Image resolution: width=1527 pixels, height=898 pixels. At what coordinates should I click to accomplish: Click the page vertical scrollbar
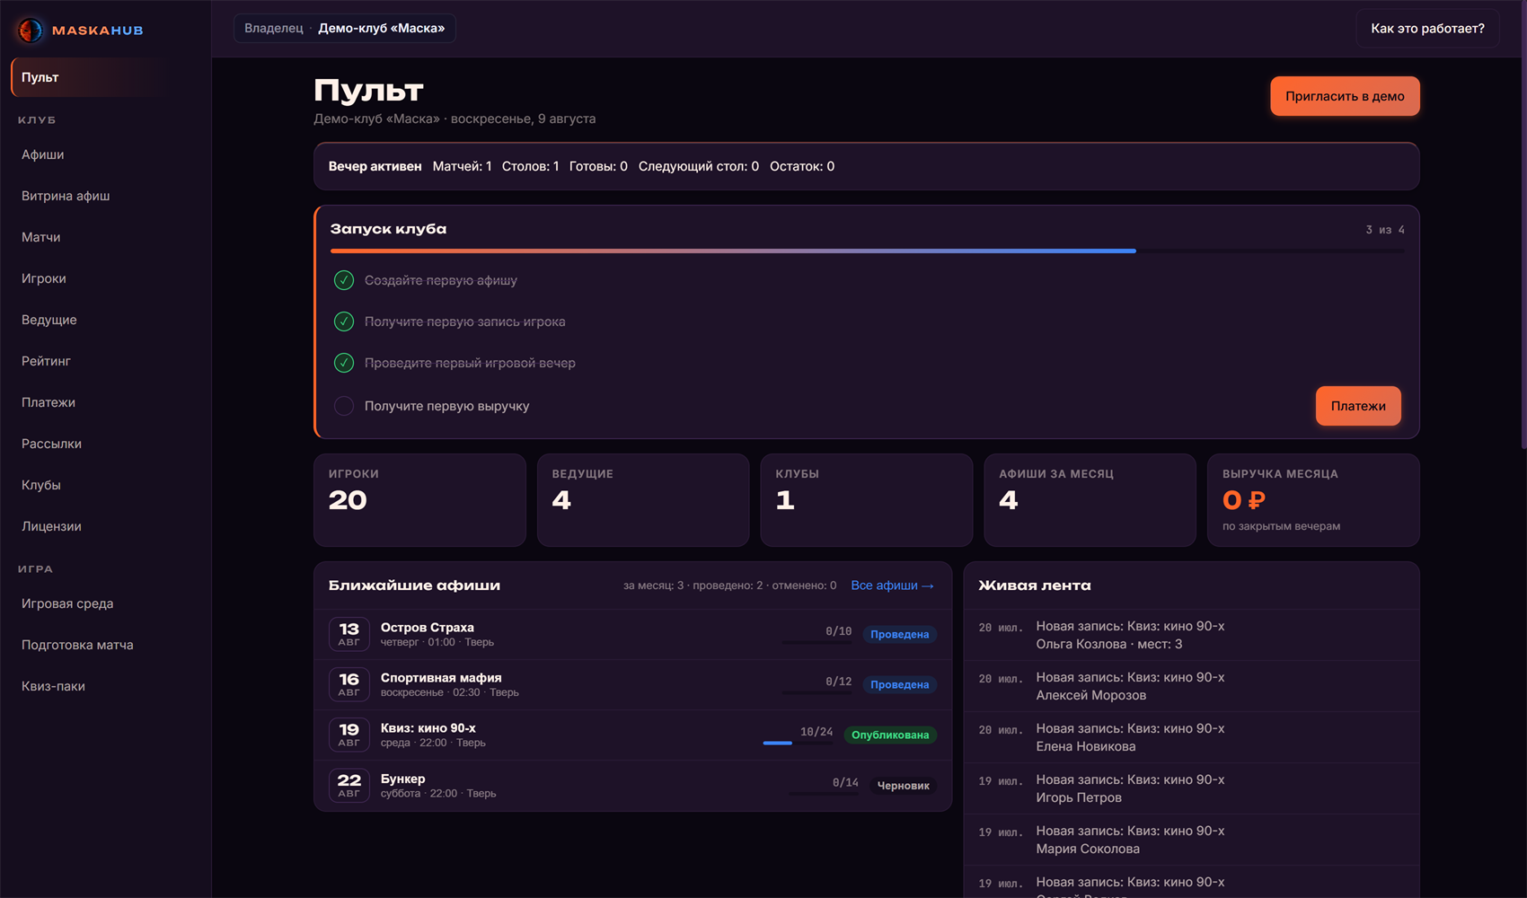point(1523,224)
